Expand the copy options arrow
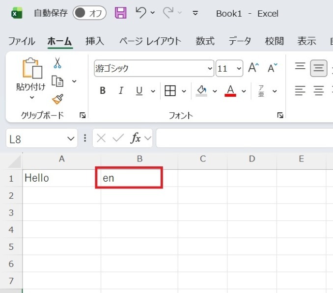 coord(74,81)
